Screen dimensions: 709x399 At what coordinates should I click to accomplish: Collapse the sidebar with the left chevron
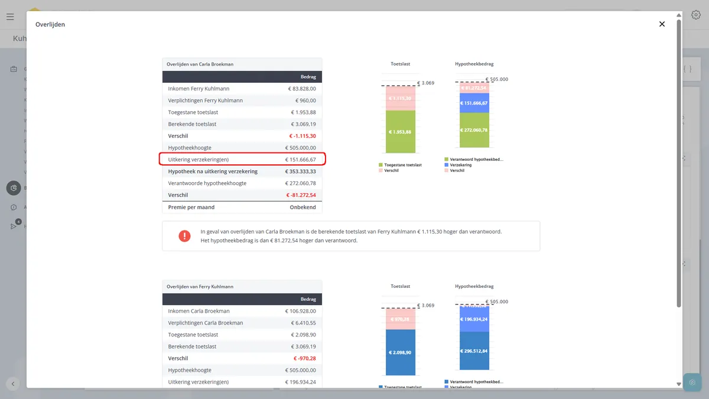point(13,384)
